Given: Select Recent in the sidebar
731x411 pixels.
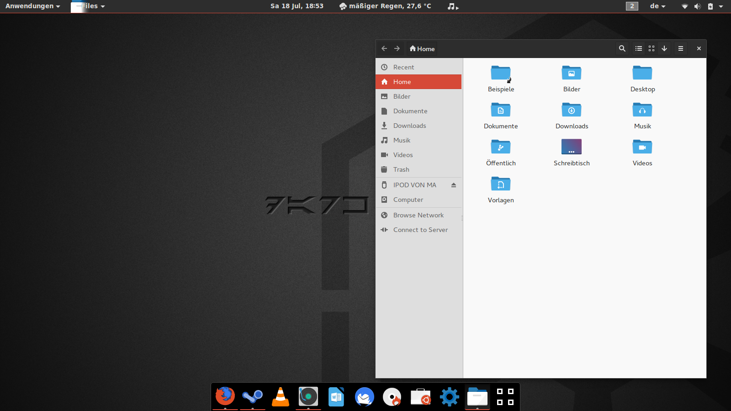Looking at the screenshot, I should point(418,67).
